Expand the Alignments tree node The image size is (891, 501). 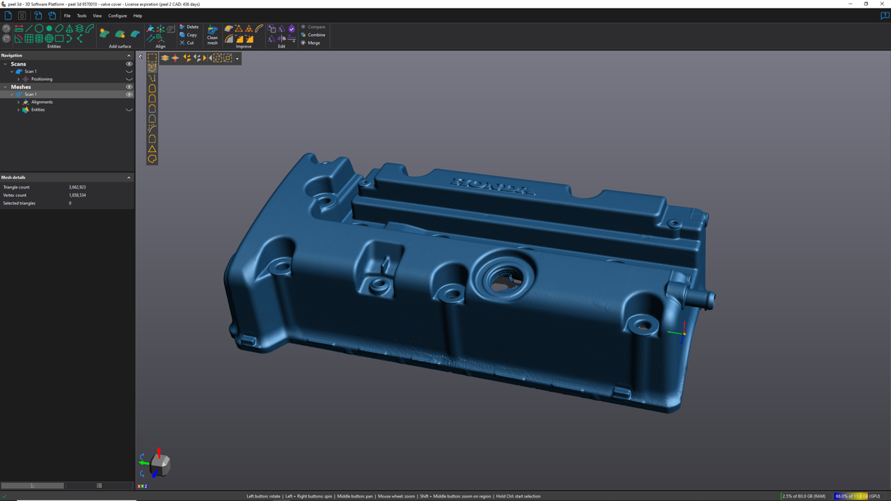(x=19, y=102)
